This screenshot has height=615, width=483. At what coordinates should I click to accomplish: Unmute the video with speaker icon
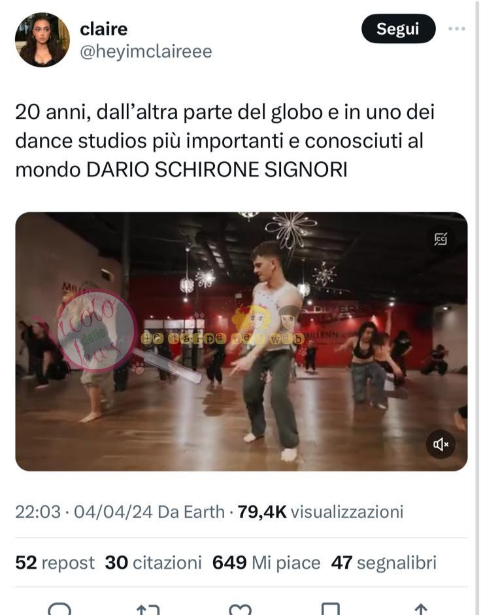[441, 445]
